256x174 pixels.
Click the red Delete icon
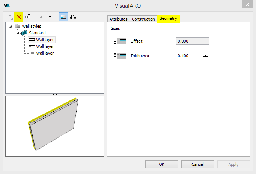click(x=19, y=17)
